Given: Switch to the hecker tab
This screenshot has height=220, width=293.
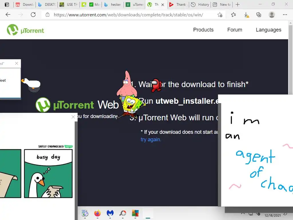Looking at the screenshot, I should point(113,5).
